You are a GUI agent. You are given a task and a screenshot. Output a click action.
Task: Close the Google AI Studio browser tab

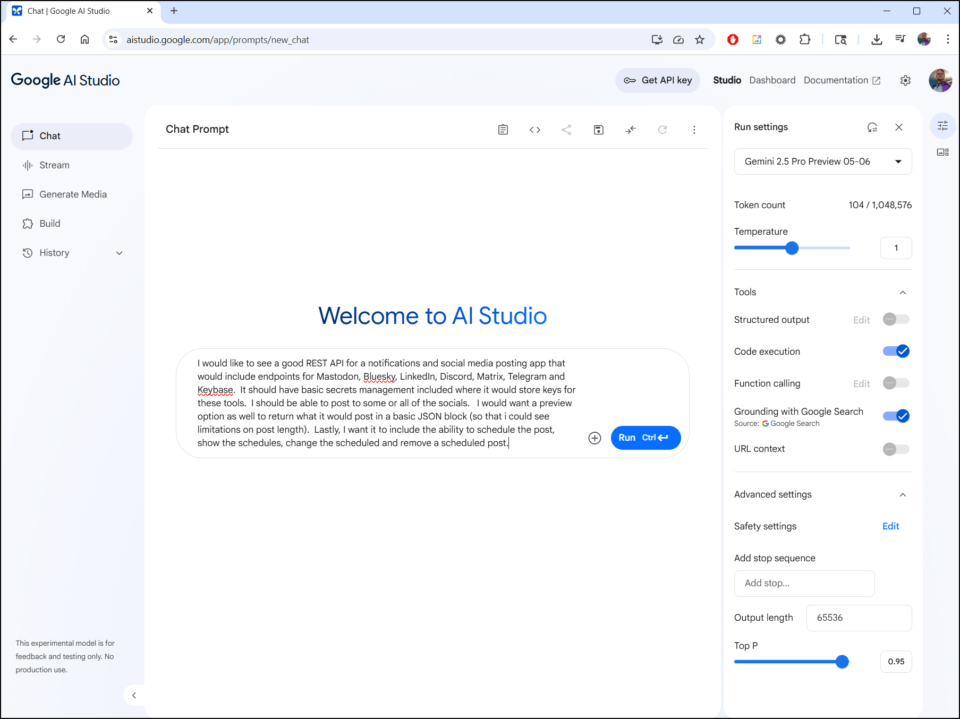[149, 11]
